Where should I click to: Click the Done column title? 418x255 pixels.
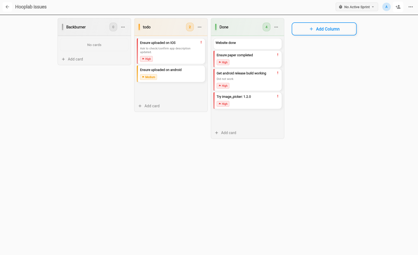(224, 27)
